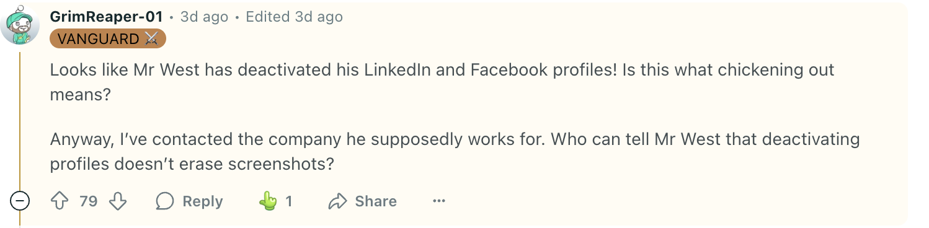Click the '3d ago' posted timestamp
The width and height of the screenshot is (929, 228).
[204, 17]
